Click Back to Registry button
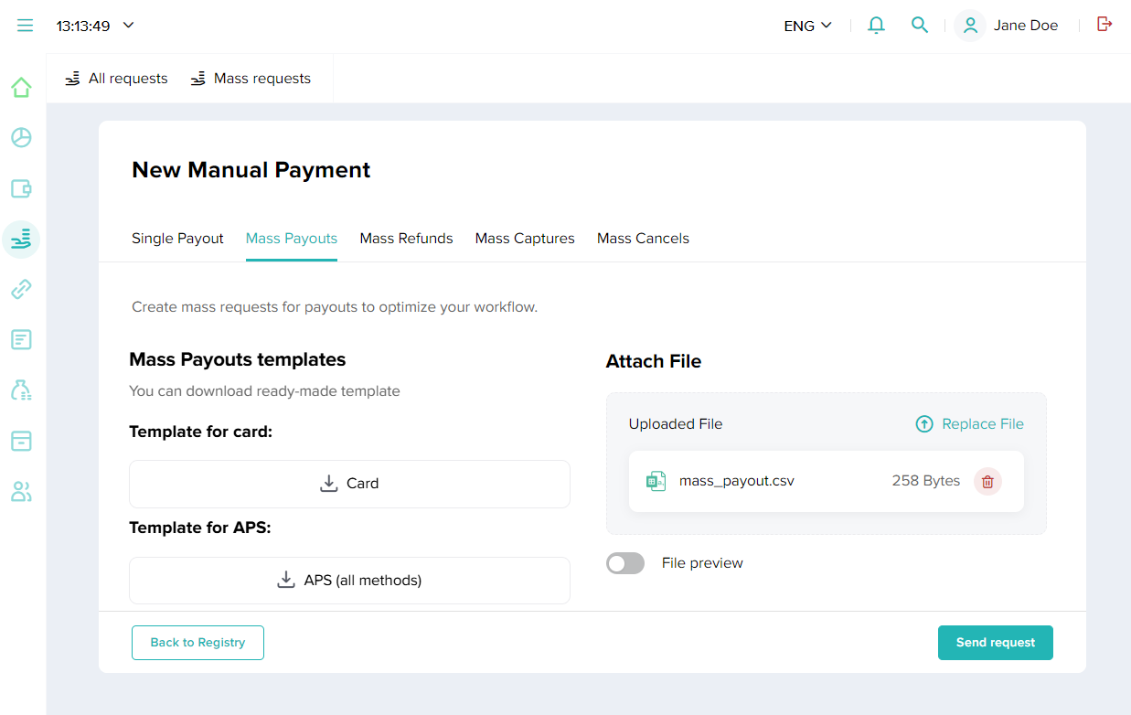The height and width of the screenshot is (715, 1131). click(197, 643)
